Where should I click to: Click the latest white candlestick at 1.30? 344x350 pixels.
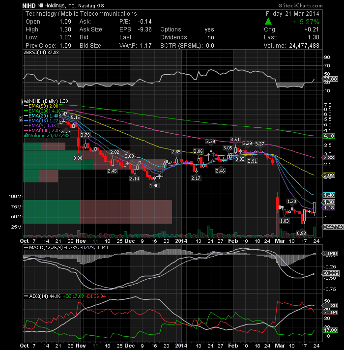pyautogui.click(x=315, y=207)
